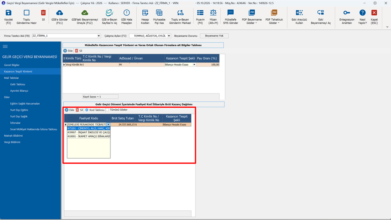391x220 pixels.
Task: Click the red Sil trash icon in toolbar
Action: [44, 13]
